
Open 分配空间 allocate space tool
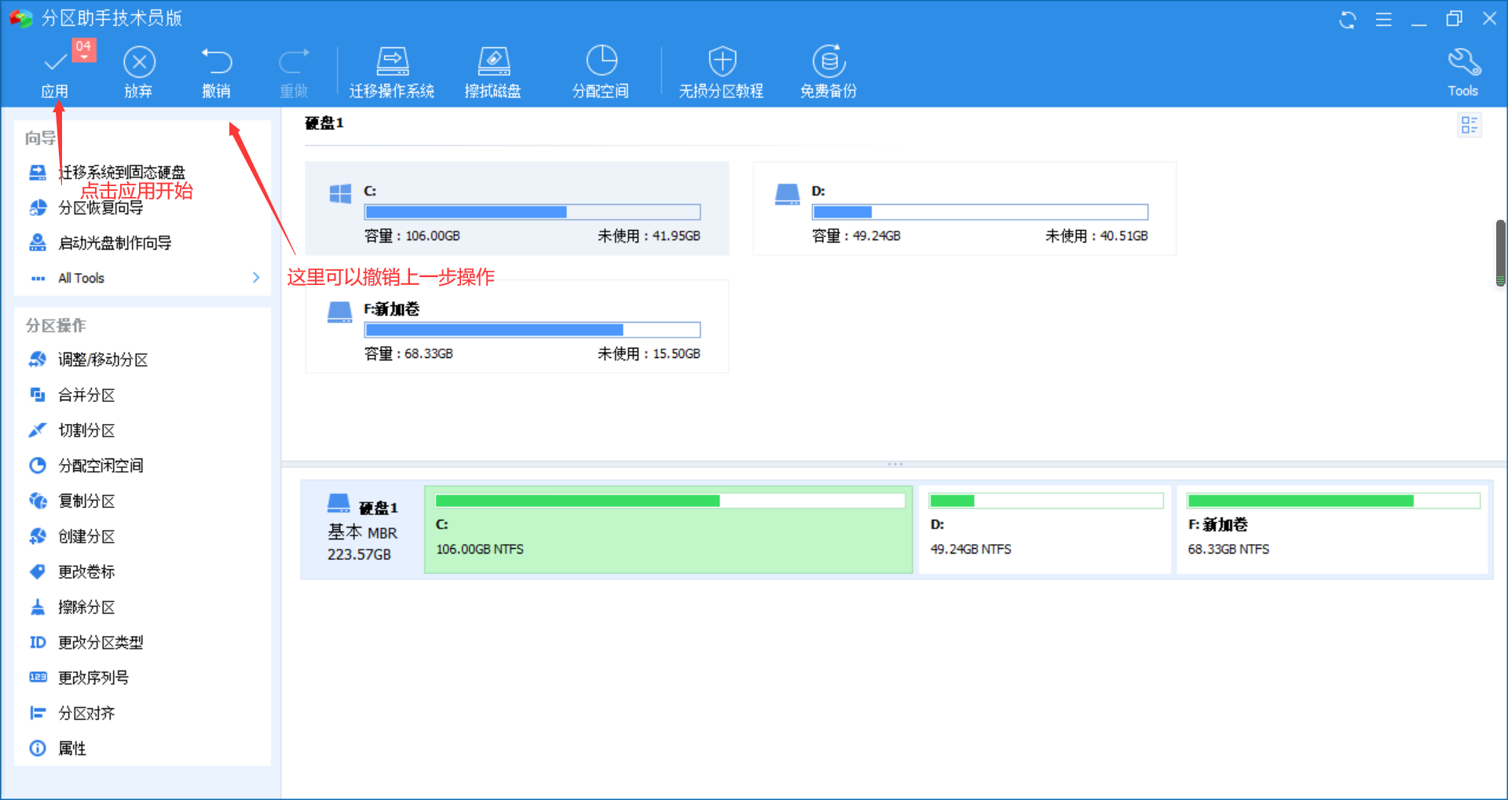(601, 72)
